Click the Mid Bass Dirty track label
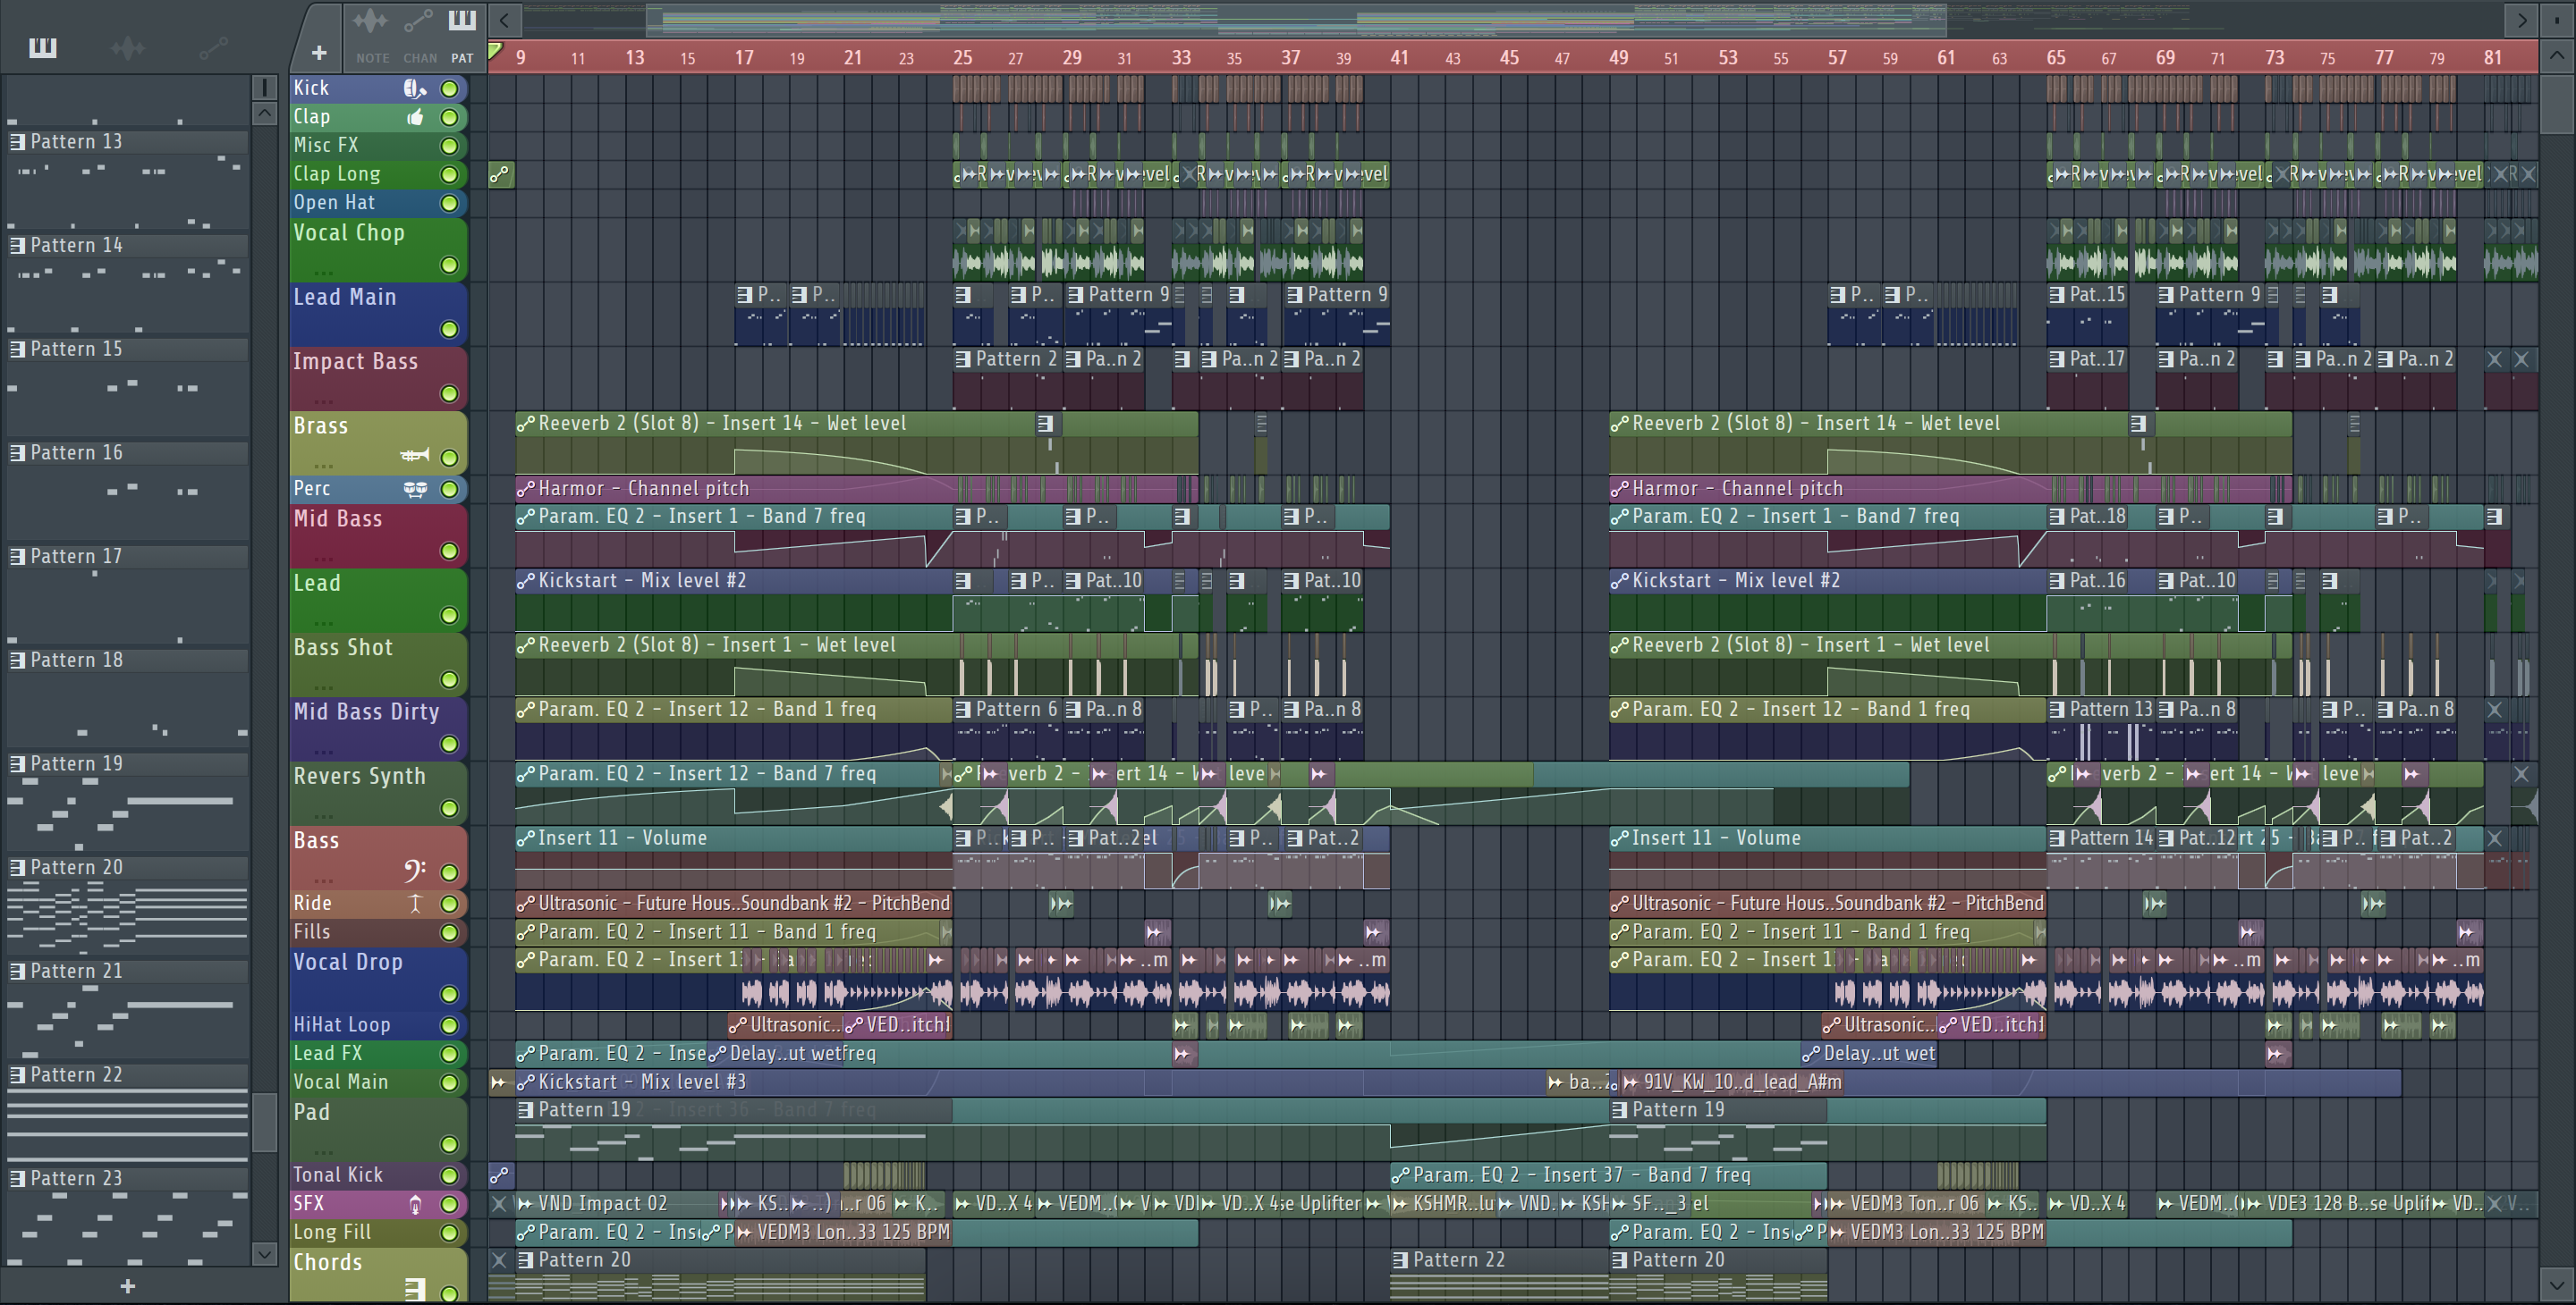The width and height of the screenshot is (2576, 1305). 366,712
